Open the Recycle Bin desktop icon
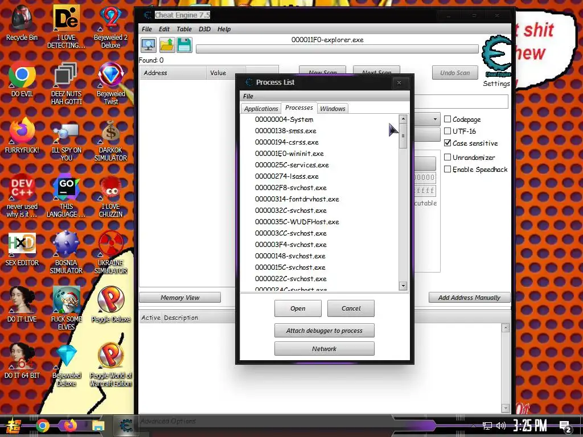Viewport: 583px width, 437px height. (x=22, y=23)
